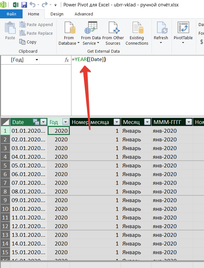Select row header number 15
The image size is (204, 268).
[x=5, y=252]
